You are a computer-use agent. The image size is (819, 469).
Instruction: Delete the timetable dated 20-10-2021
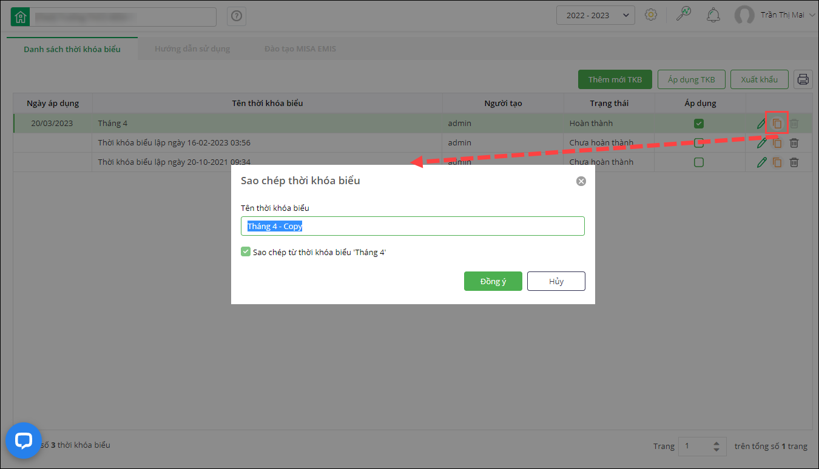click(x=794, y=162)
